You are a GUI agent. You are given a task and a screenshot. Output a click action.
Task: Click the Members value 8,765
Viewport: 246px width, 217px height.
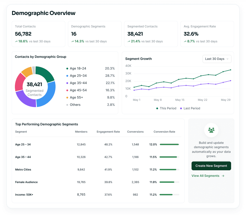coord(81,195)
